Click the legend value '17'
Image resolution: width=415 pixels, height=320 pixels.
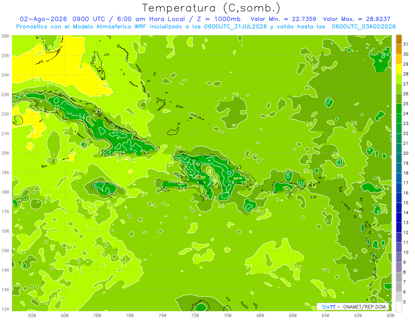(406, 183)
